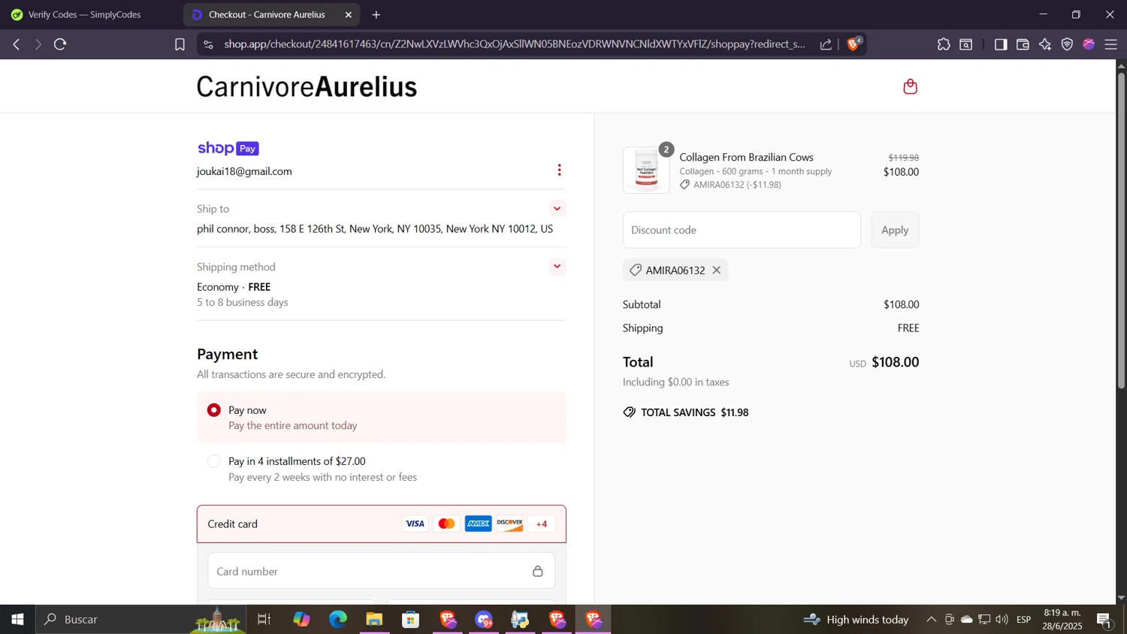Viewport: 1127px width, 634px height.
Task: Remove the AMIRA06132 discount code
Action: 717,270
